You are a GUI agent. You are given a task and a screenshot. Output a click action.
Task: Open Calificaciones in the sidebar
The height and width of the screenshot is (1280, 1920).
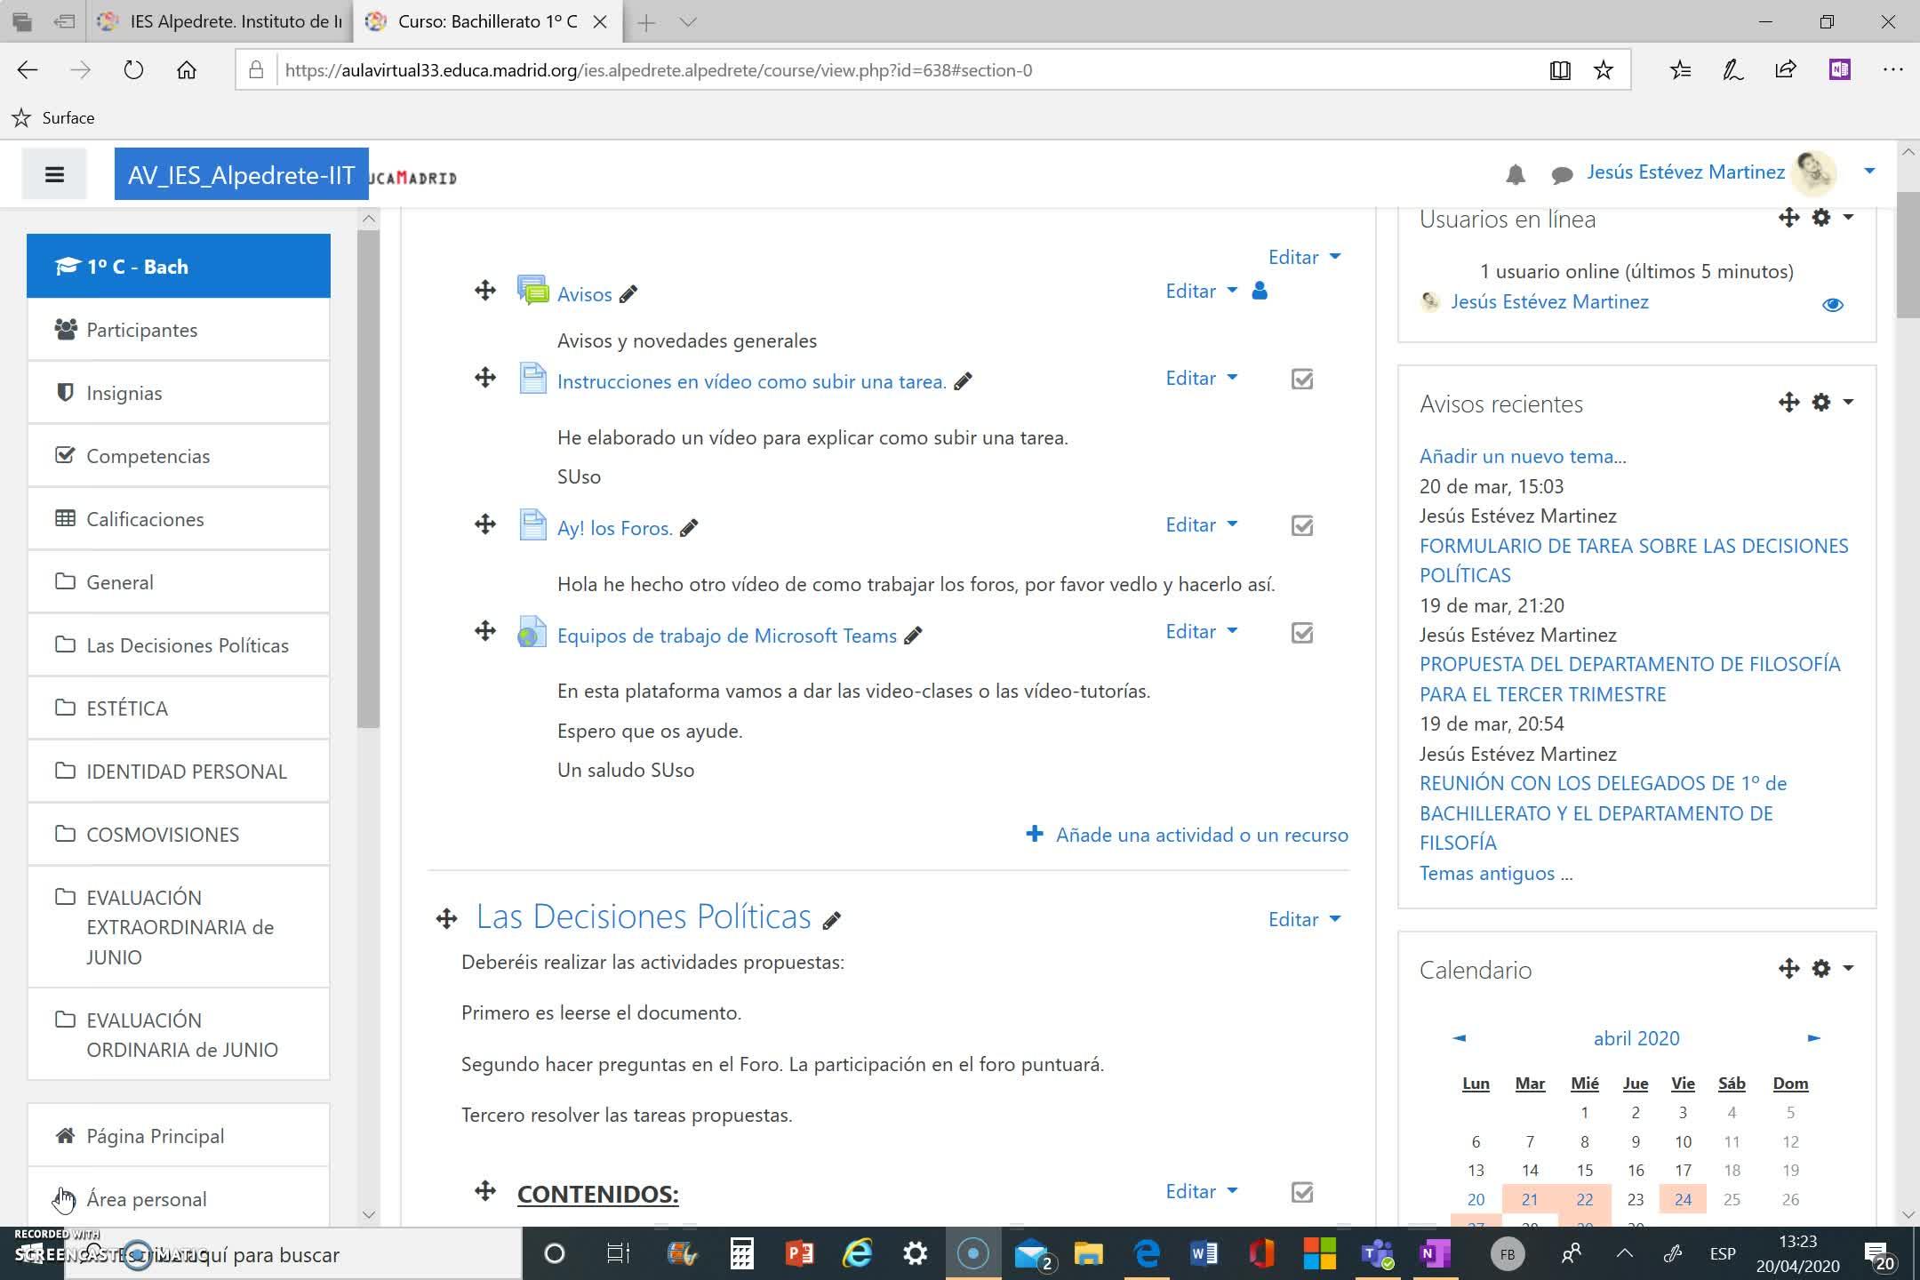click(x=145, y=519)
